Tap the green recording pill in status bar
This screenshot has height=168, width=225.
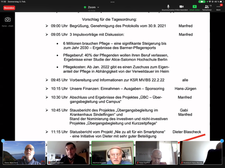pos(201,2)
